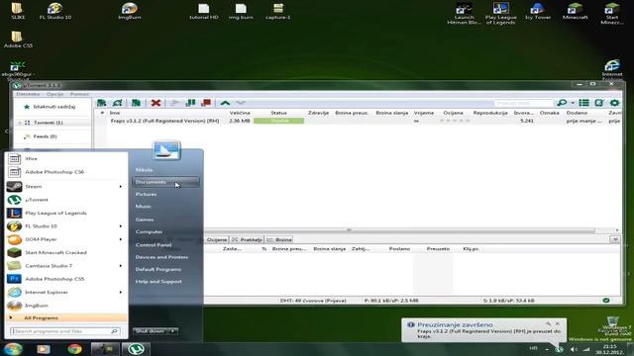Open ImgBurn from Start menu
The height and width of the screenshot is (356, 634).
[37, 306]
